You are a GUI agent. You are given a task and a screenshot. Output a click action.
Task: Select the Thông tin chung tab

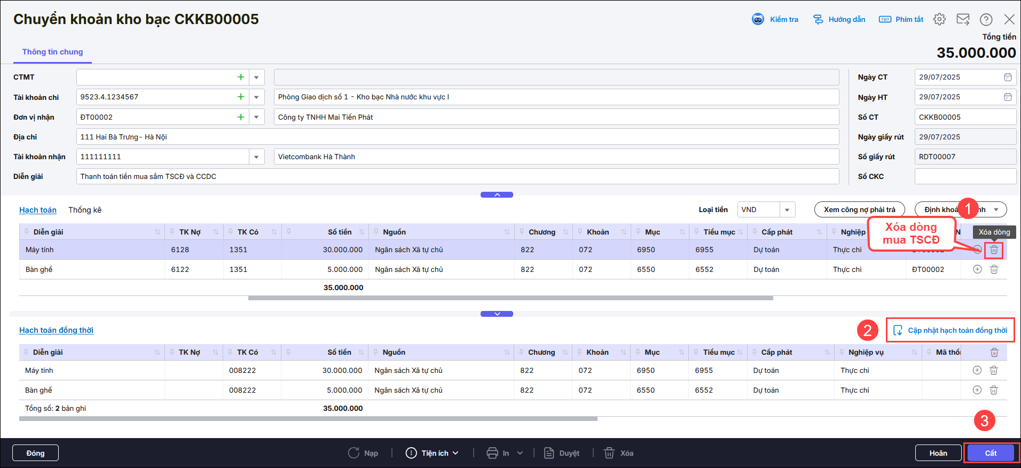52,52
